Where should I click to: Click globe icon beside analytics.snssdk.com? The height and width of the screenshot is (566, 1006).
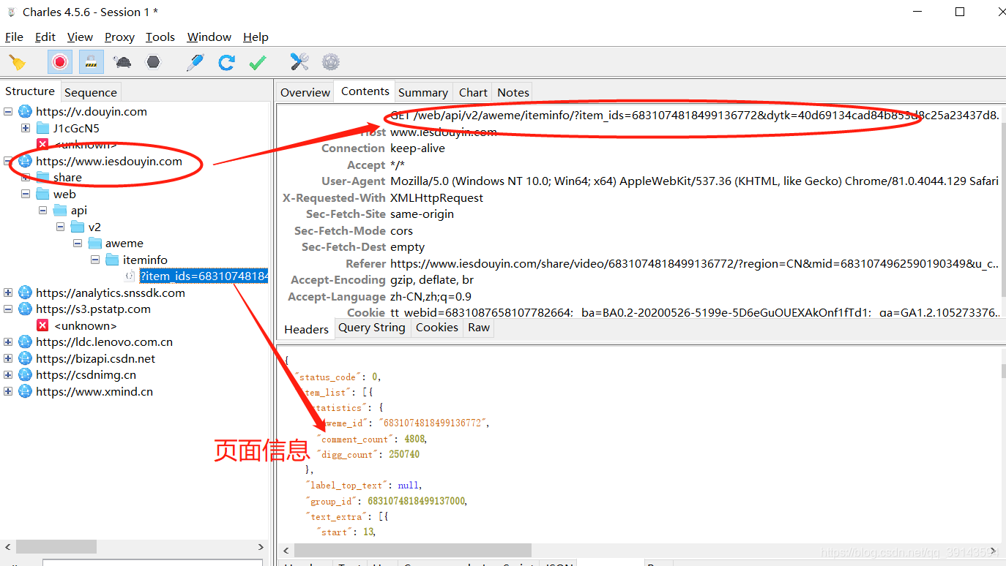click(x=26, y=293)
